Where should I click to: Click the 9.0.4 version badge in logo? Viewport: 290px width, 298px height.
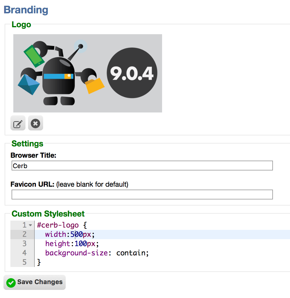tap(132, 73)
